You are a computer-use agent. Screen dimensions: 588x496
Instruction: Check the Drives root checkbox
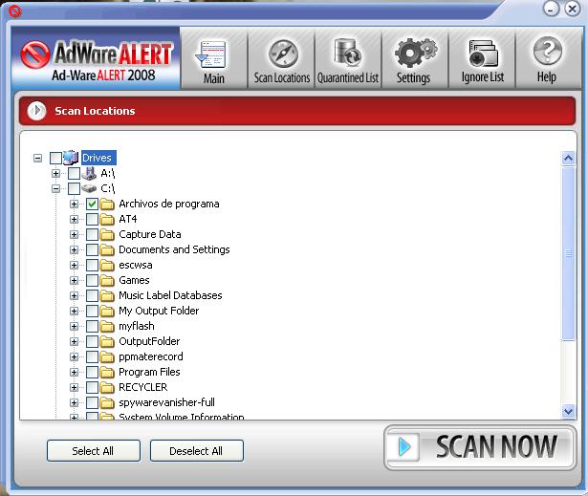(x=55, y=158)
